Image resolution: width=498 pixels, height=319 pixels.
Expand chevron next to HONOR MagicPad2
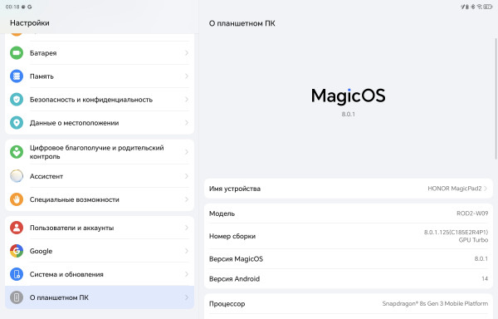click(x=486, y=189)
